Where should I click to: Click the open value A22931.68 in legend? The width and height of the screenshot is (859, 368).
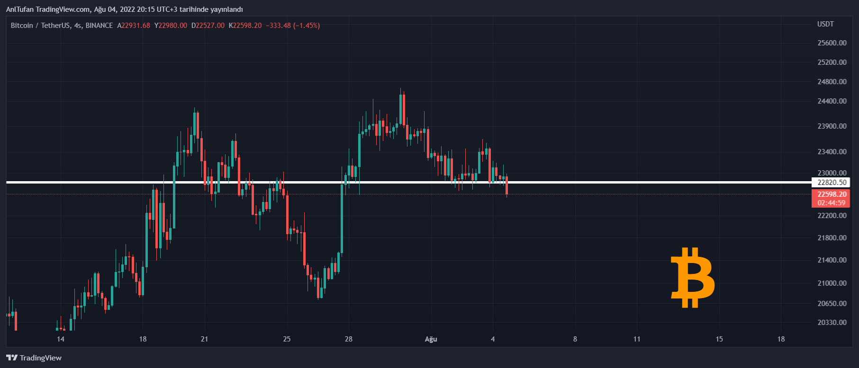(x=134, y=26)
